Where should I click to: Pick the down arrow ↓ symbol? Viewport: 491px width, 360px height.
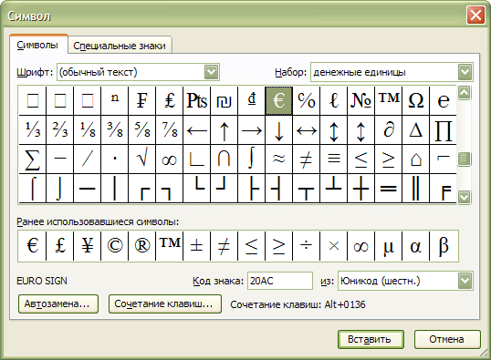tap(278, 129)
